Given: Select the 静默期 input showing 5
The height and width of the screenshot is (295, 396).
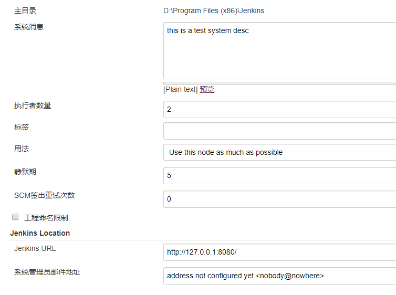Looking at the screenshot, I should [279, 175].
